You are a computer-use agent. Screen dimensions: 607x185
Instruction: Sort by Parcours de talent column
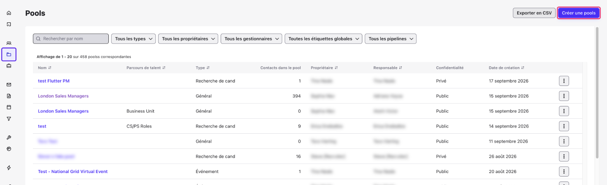[164, 68]
